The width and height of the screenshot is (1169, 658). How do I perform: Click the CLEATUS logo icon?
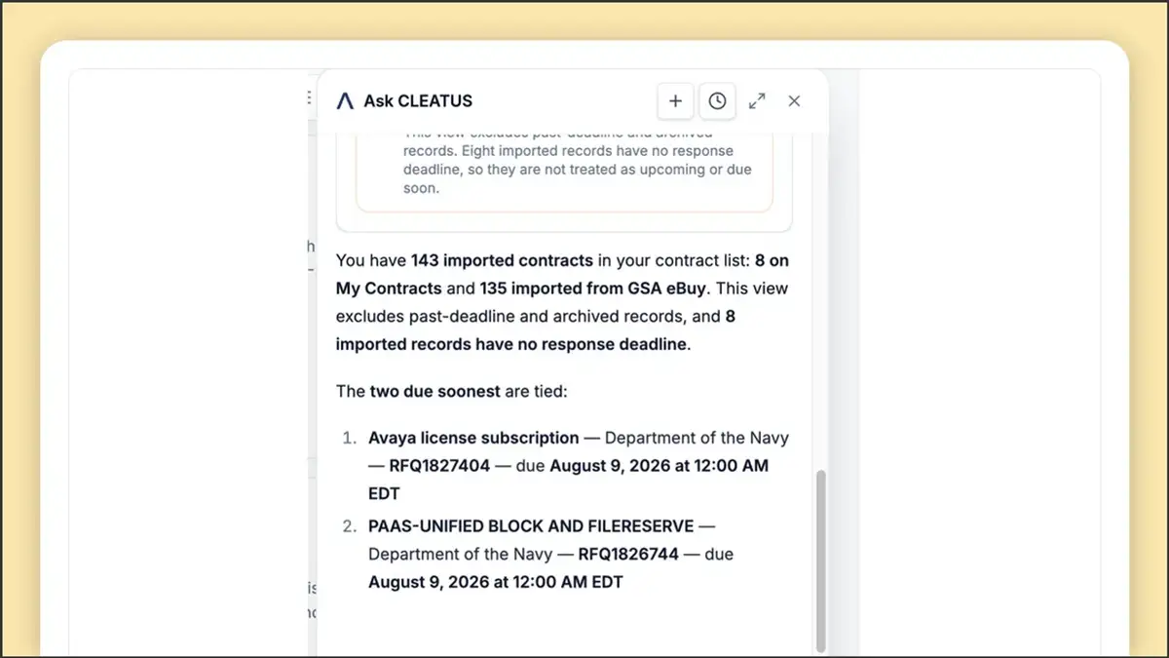(x=345, y=100)
